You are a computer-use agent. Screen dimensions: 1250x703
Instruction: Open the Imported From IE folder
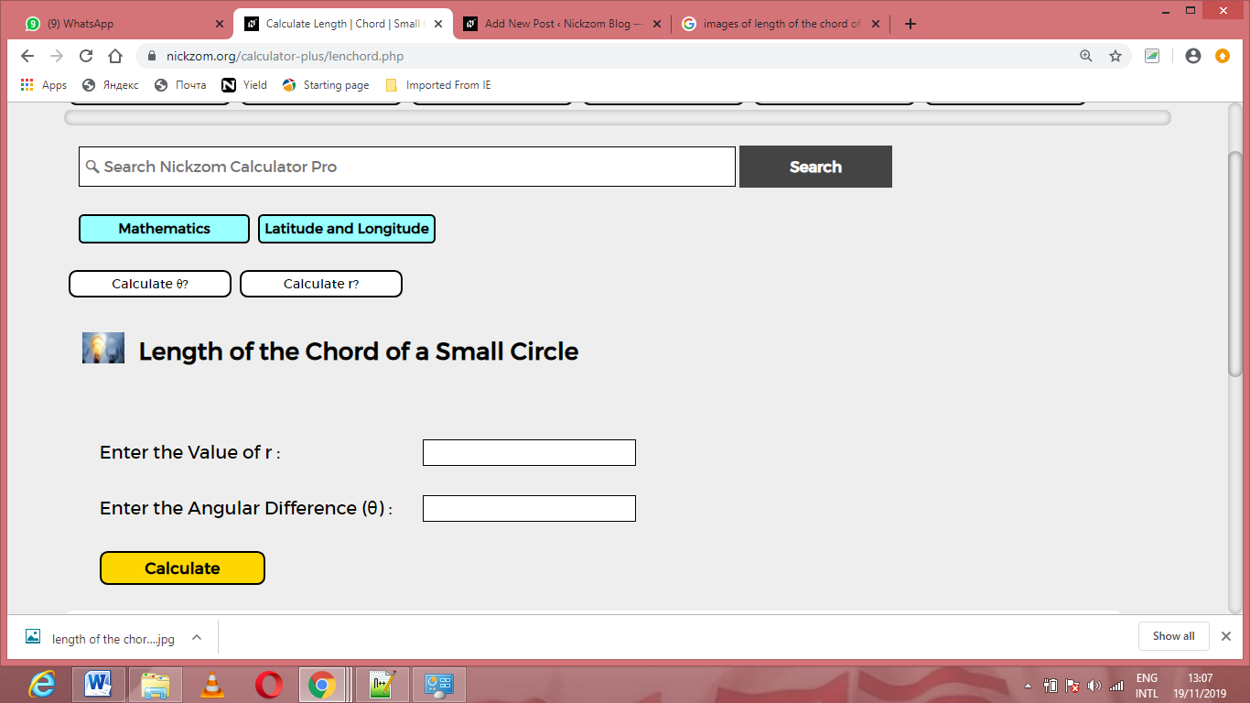[x=438, y=85]
